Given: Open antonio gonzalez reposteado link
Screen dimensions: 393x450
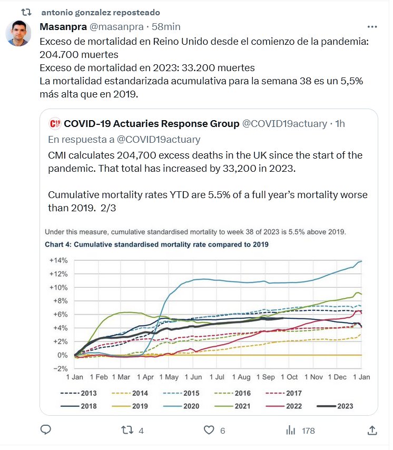Looking at the screenshot, I should click(100, 12).
